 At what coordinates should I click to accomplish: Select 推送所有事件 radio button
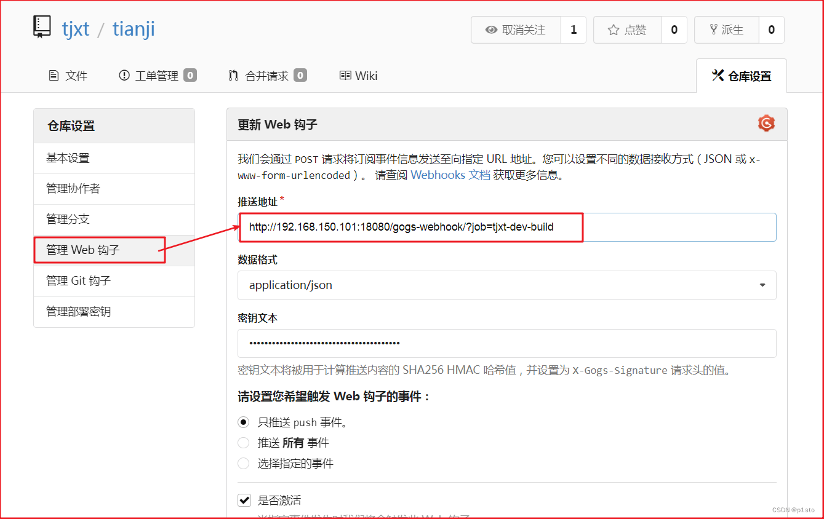(244, 443)
